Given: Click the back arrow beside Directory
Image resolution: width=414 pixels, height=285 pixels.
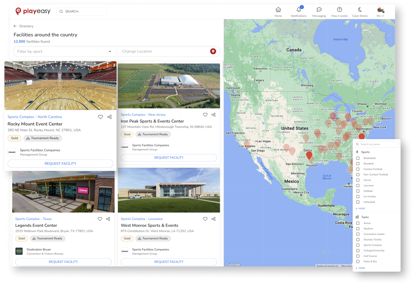Looking at the screenshot, I should pos(15,26).
